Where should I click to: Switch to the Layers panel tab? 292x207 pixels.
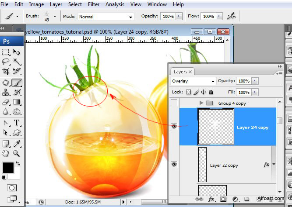point(180,72)
